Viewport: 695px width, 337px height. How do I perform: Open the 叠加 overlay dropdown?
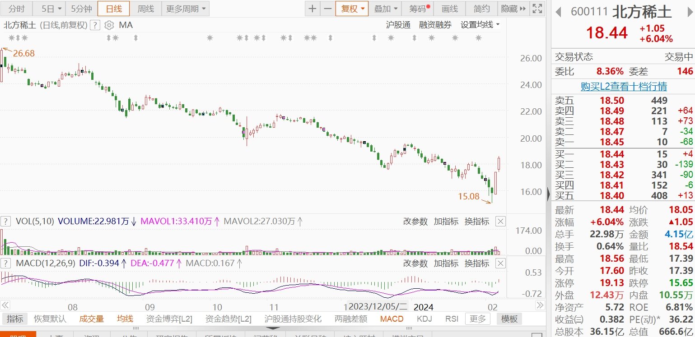point(386,9)
